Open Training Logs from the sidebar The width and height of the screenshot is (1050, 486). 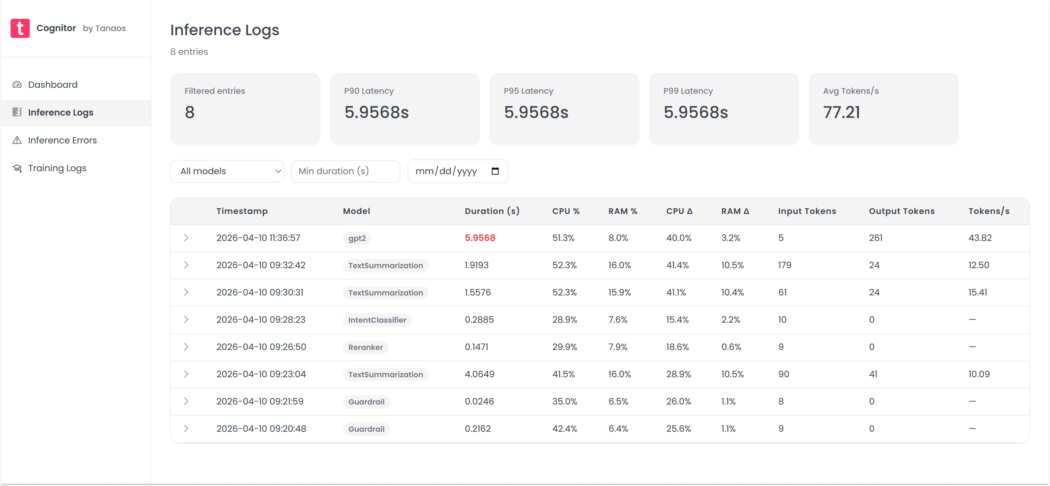57,168
